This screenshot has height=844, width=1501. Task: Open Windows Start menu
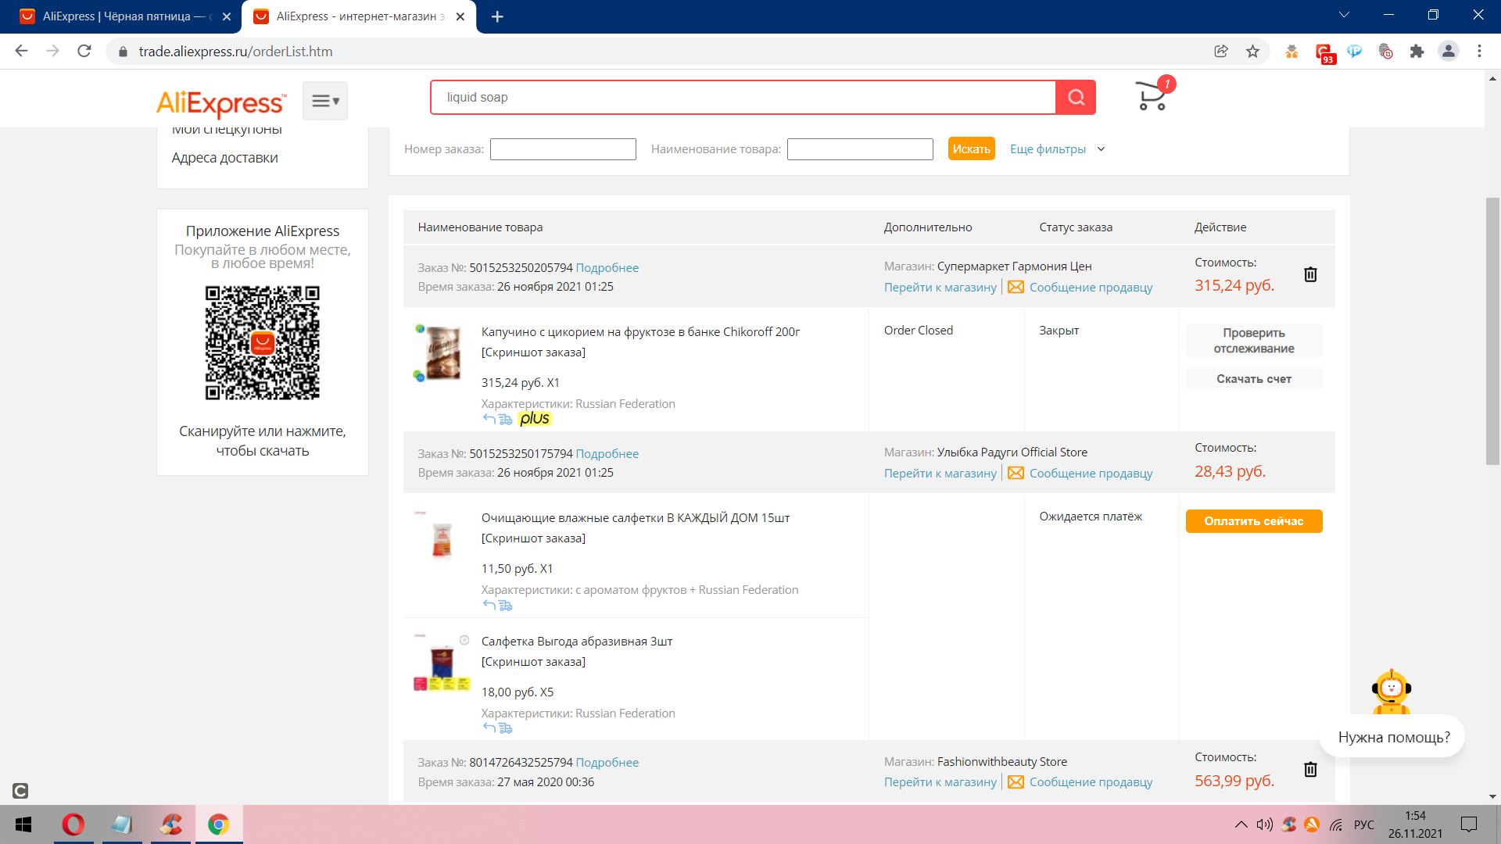pos(23,824)
